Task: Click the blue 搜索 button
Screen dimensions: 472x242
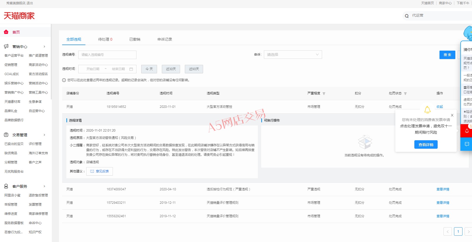Action: (447, 55)
